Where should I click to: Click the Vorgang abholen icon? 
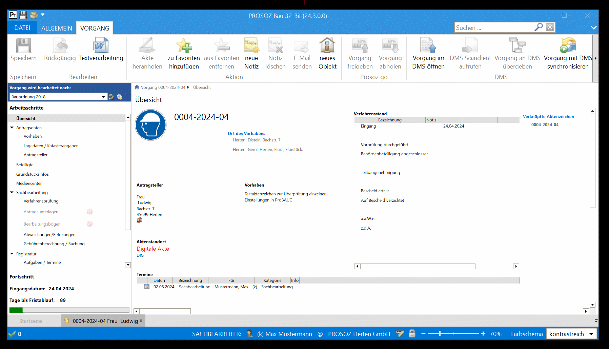click(390, 45)
